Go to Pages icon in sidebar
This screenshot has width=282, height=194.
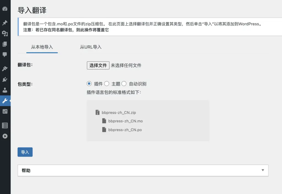coord(5,44)
